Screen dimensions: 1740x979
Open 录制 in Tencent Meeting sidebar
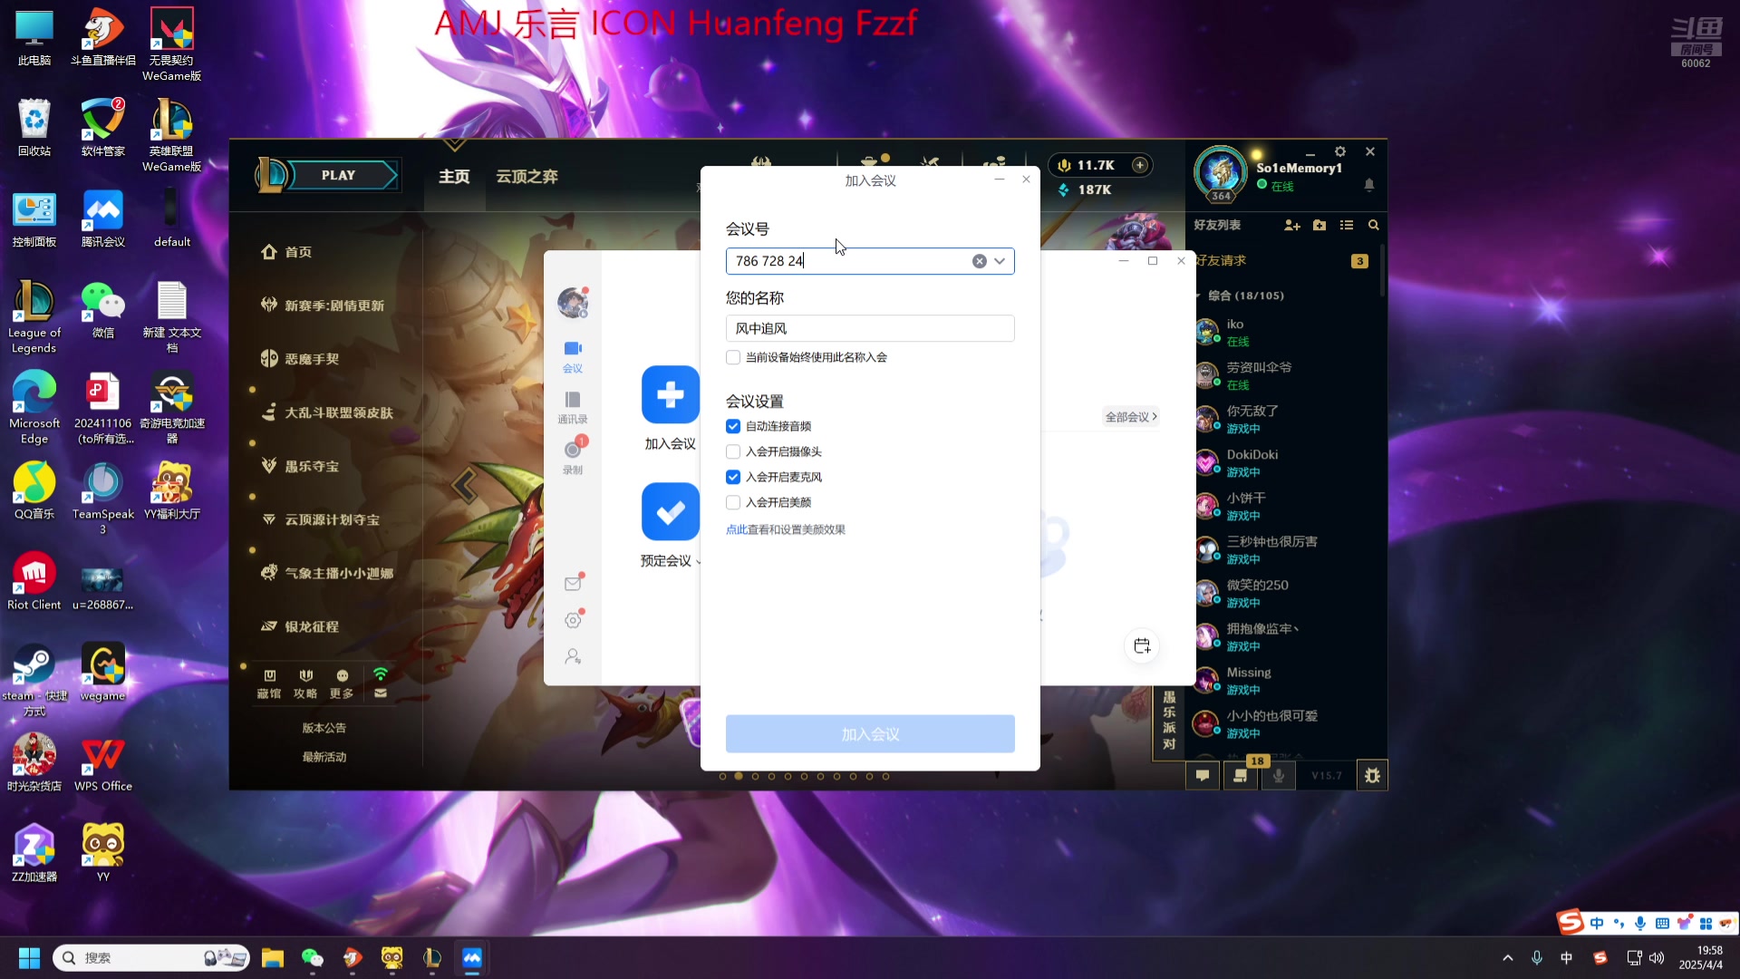click(x=573, y=457)
